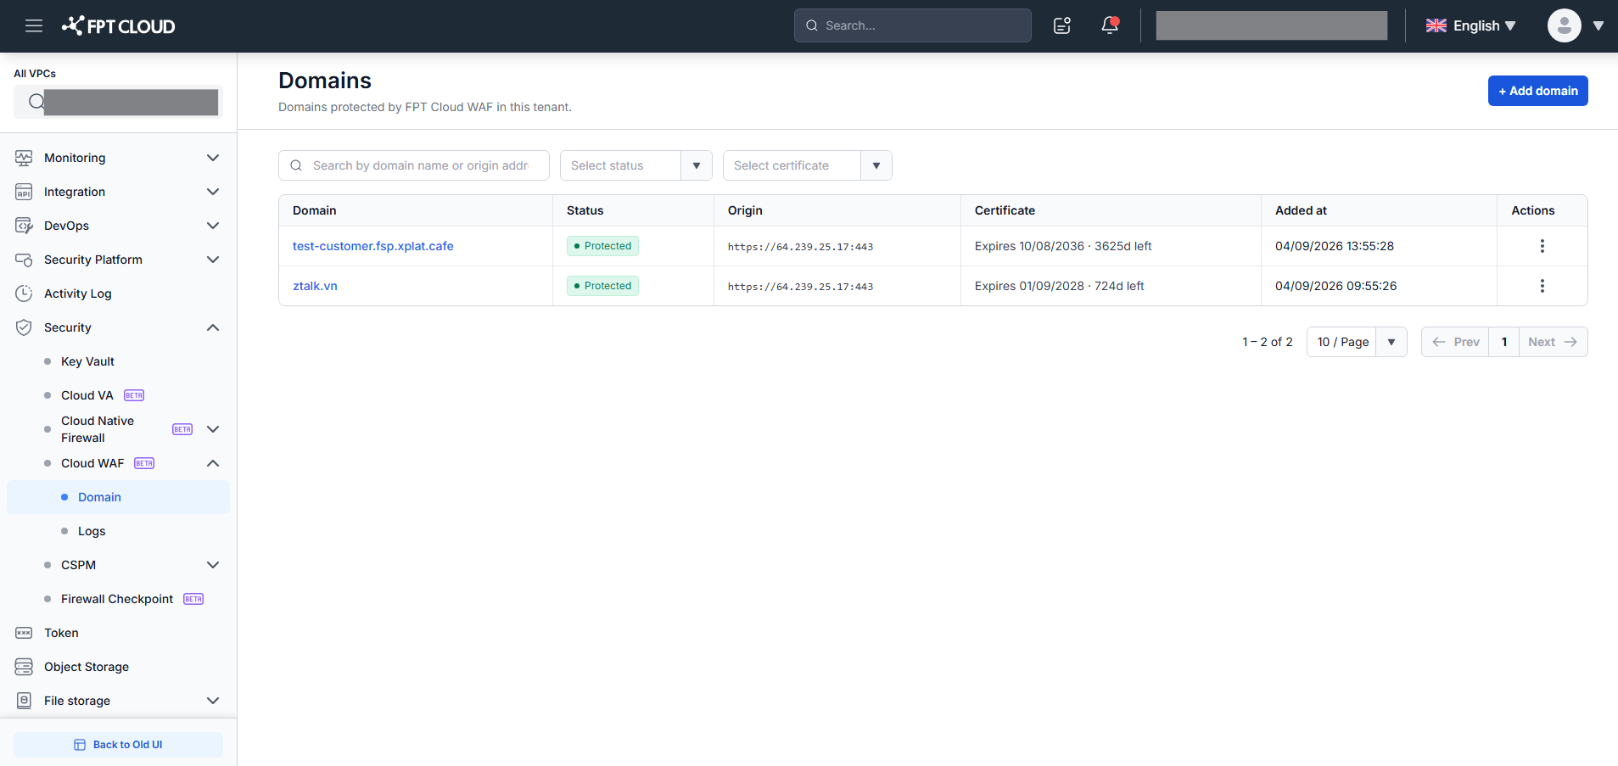Click the Added at column header
Screen dimensions: 1618x766
(x=1301, y=210)
